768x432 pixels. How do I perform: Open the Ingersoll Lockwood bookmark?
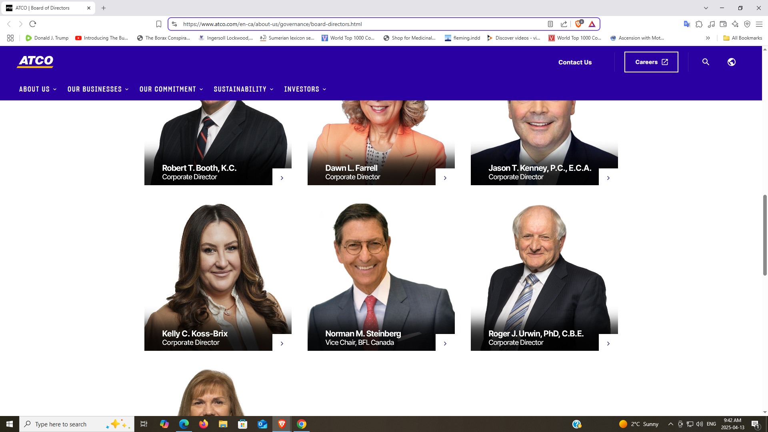tap(226, 38)
